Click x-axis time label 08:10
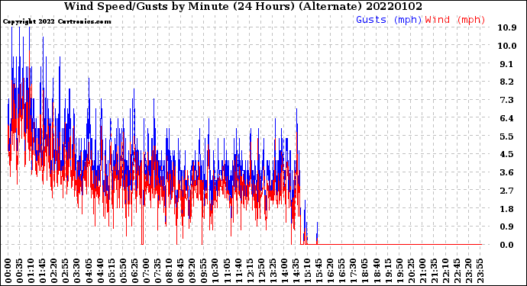This screenshot has height=286, width=527. click(169, 271)
